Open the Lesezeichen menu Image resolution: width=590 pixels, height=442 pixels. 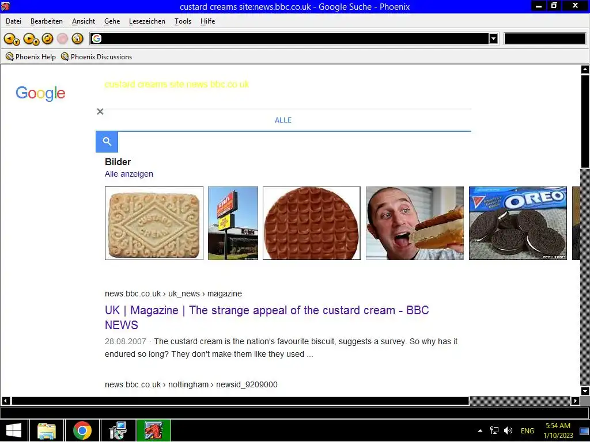pos(147,21)
